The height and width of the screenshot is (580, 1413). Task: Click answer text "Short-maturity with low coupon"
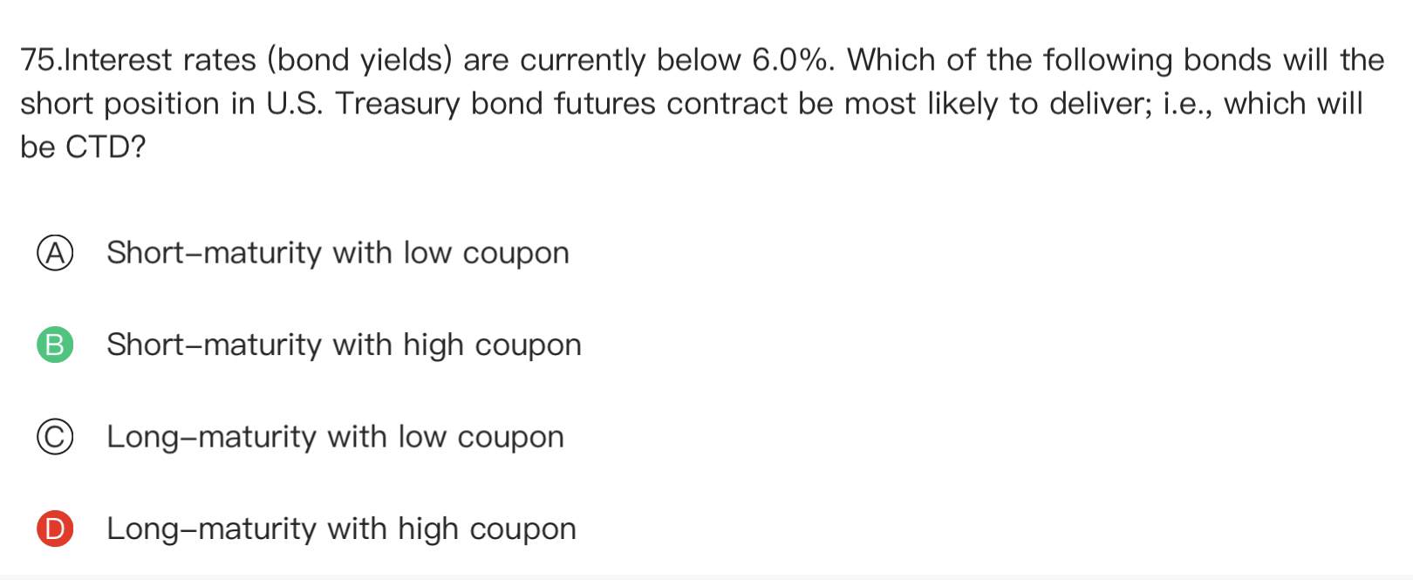point(338,253)
